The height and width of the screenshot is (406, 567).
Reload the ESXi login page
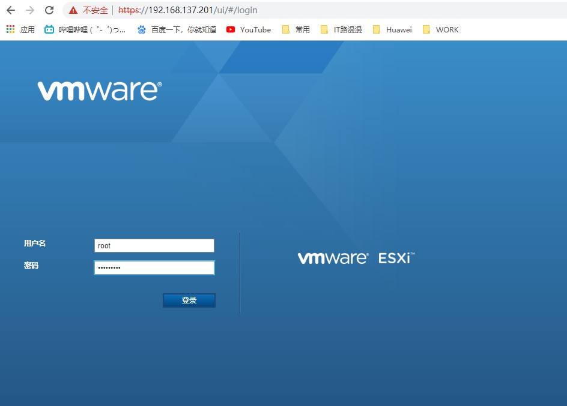point(49,10)
